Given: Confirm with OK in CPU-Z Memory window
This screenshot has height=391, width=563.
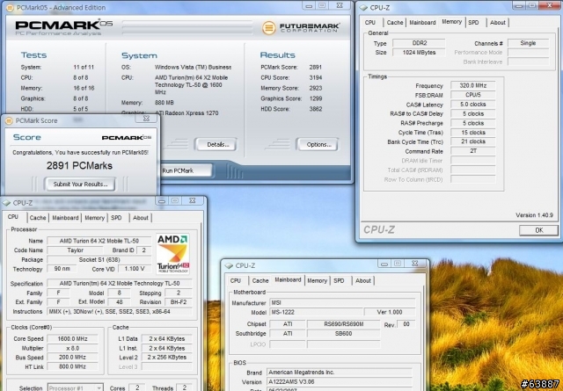Looking at the screenshot, I should pos(538,230).
